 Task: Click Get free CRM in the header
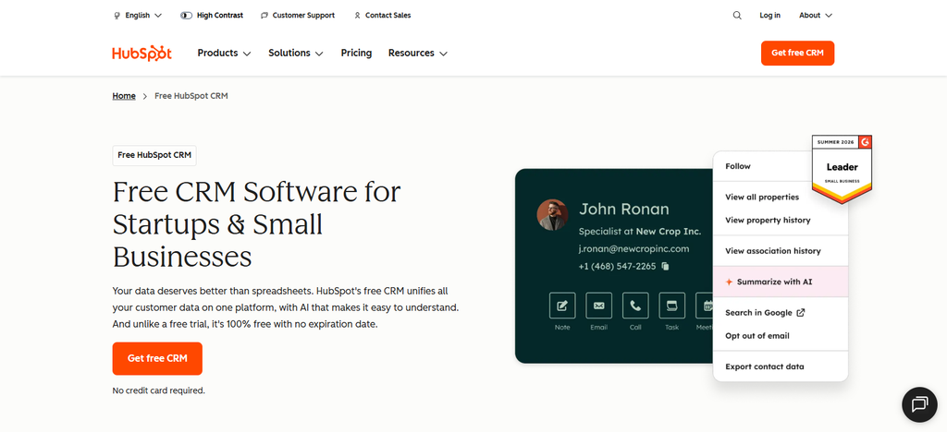pos(797,53)
